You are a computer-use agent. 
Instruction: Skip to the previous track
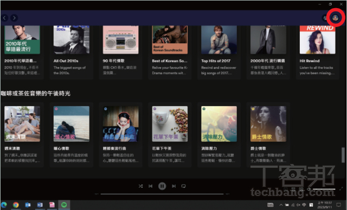[151, 186]
